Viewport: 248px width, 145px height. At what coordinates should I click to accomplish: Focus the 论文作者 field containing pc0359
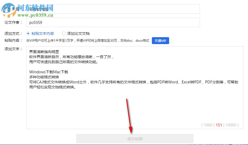(x=113, y=22)
